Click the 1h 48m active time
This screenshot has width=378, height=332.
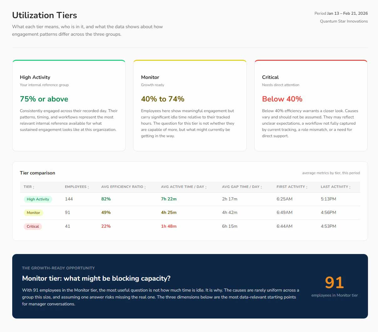click(169, 226)
